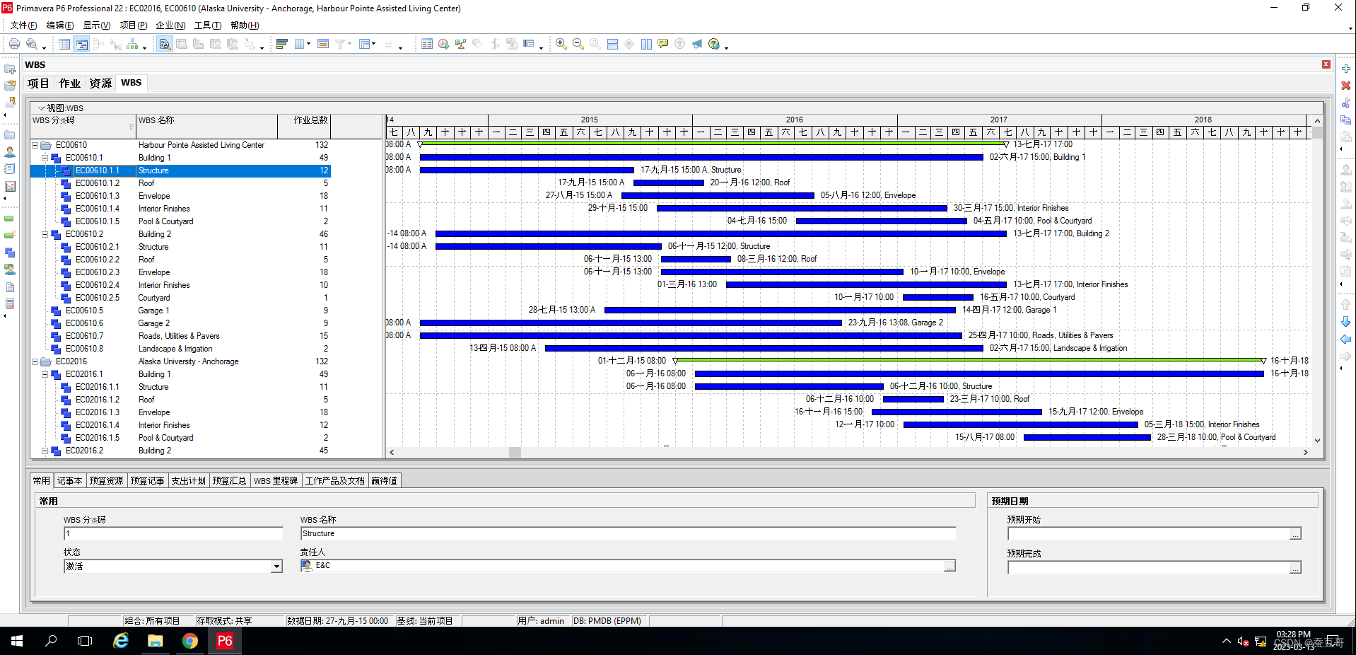Switch to the WBS chart hierarchy view icon
The height and width of the screenshot is (655, 1356).
[x=132, y=44]
